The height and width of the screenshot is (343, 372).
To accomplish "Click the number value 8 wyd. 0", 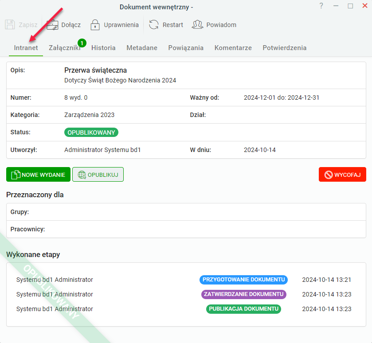I will [76, 97].
